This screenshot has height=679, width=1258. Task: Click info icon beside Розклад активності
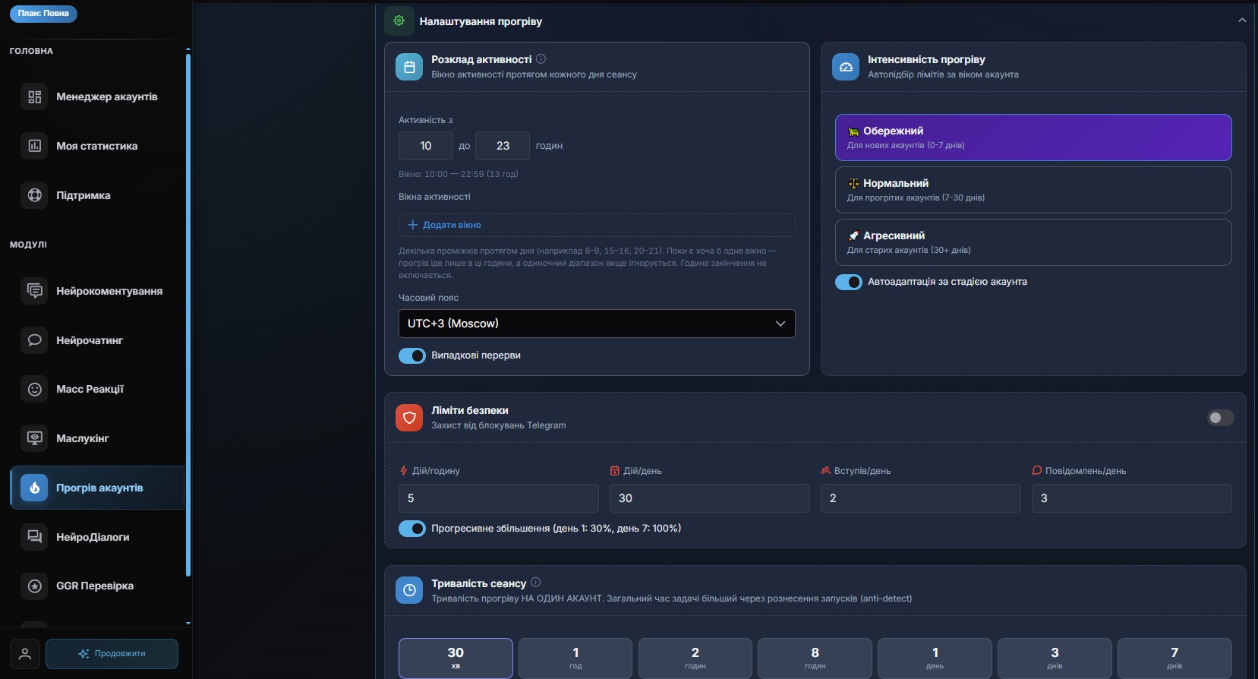(541, 58)
